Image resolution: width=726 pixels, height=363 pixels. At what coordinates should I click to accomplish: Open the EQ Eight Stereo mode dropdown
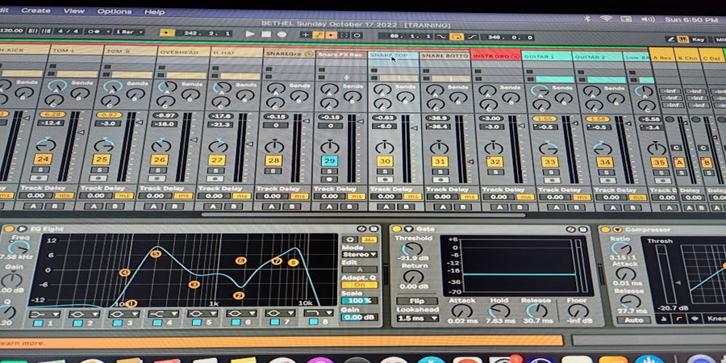click(x=360, y=254)
